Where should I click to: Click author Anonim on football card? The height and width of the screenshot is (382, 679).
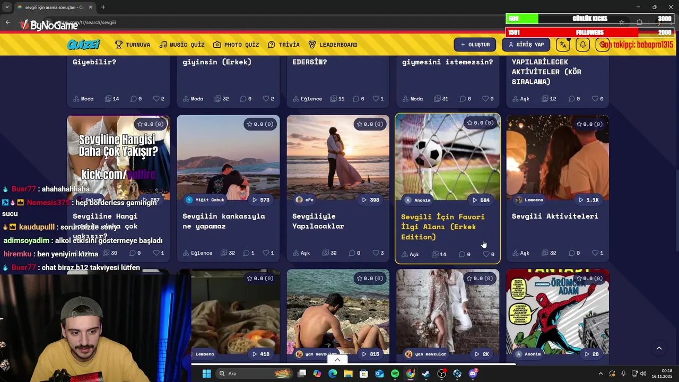418,200
